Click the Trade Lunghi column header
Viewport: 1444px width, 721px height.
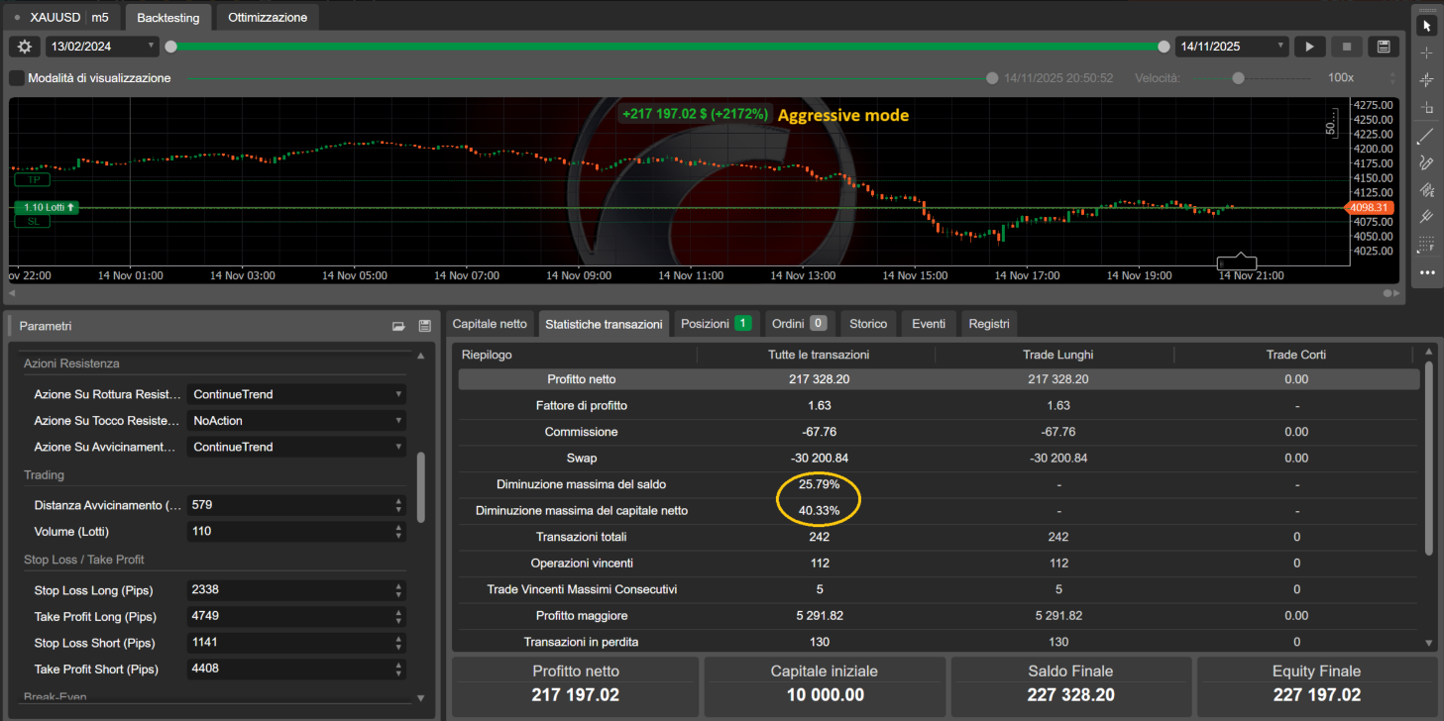1057,355
